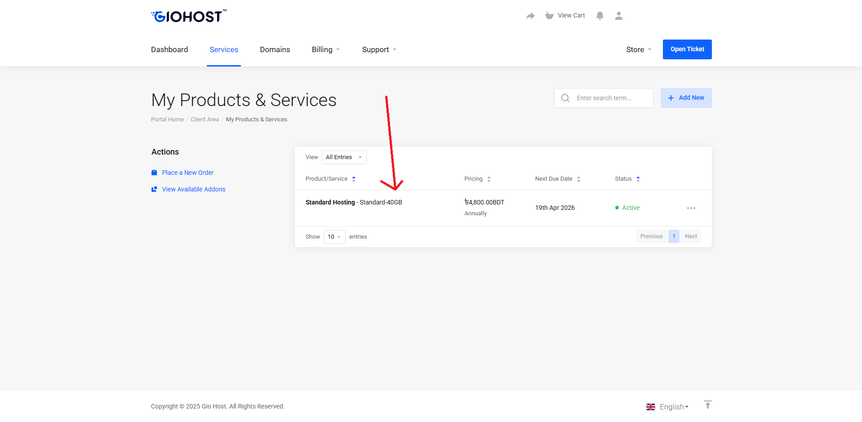The image size is (862, 422).
Task: Click the View Available Addons icon
Action: 154,189
